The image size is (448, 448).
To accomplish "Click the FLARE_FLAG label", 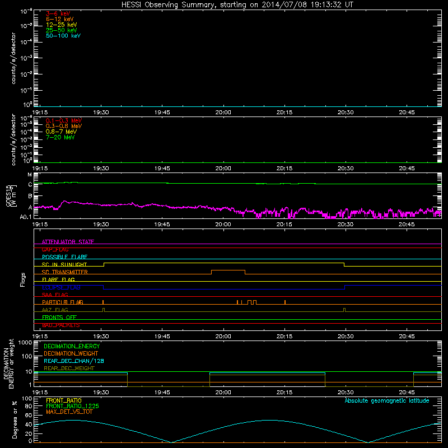I will coord(58,279).
